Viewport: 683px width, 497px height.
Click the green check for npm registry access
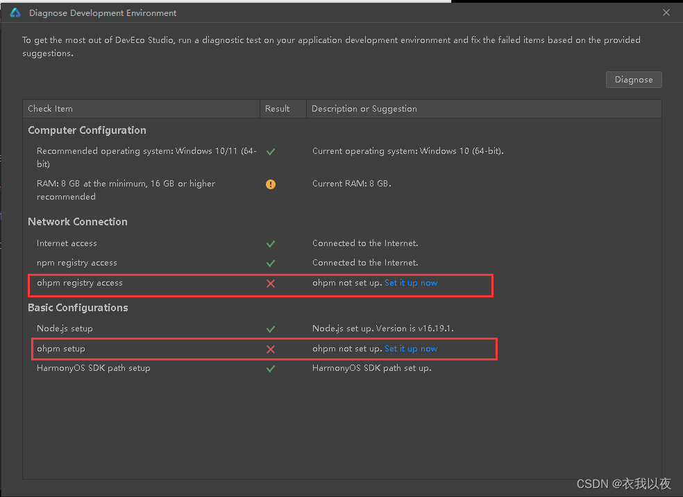[271, 263]
